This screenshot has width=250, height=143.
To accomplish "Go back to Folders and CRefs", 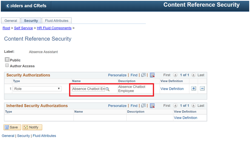I will 26,6.
